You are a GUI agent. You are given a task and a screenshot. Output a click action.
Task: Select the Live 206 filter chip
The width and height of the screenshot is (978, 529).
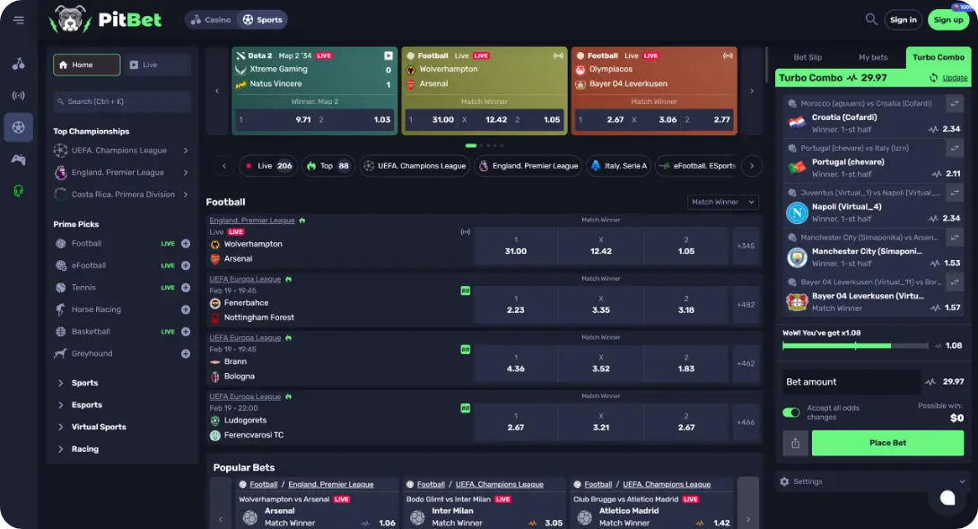click(x=269, y=166)
